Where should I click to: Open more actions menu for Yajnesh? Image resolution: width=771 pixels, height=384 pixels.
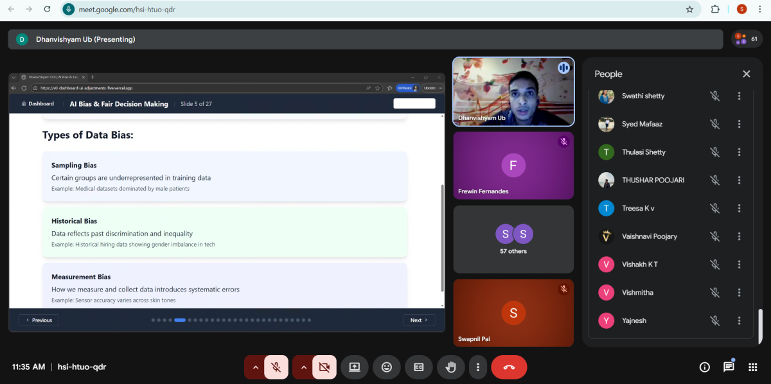point(739,320)
